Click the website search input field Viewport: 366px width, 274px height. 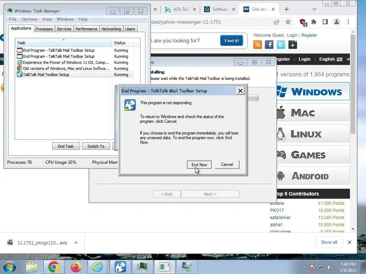click(x=184, y=41)
